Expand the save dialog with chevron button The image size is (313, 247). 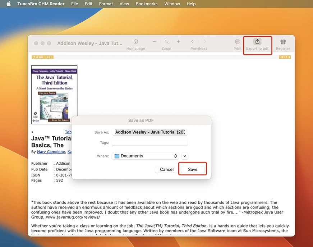click(x=185, y=156)
